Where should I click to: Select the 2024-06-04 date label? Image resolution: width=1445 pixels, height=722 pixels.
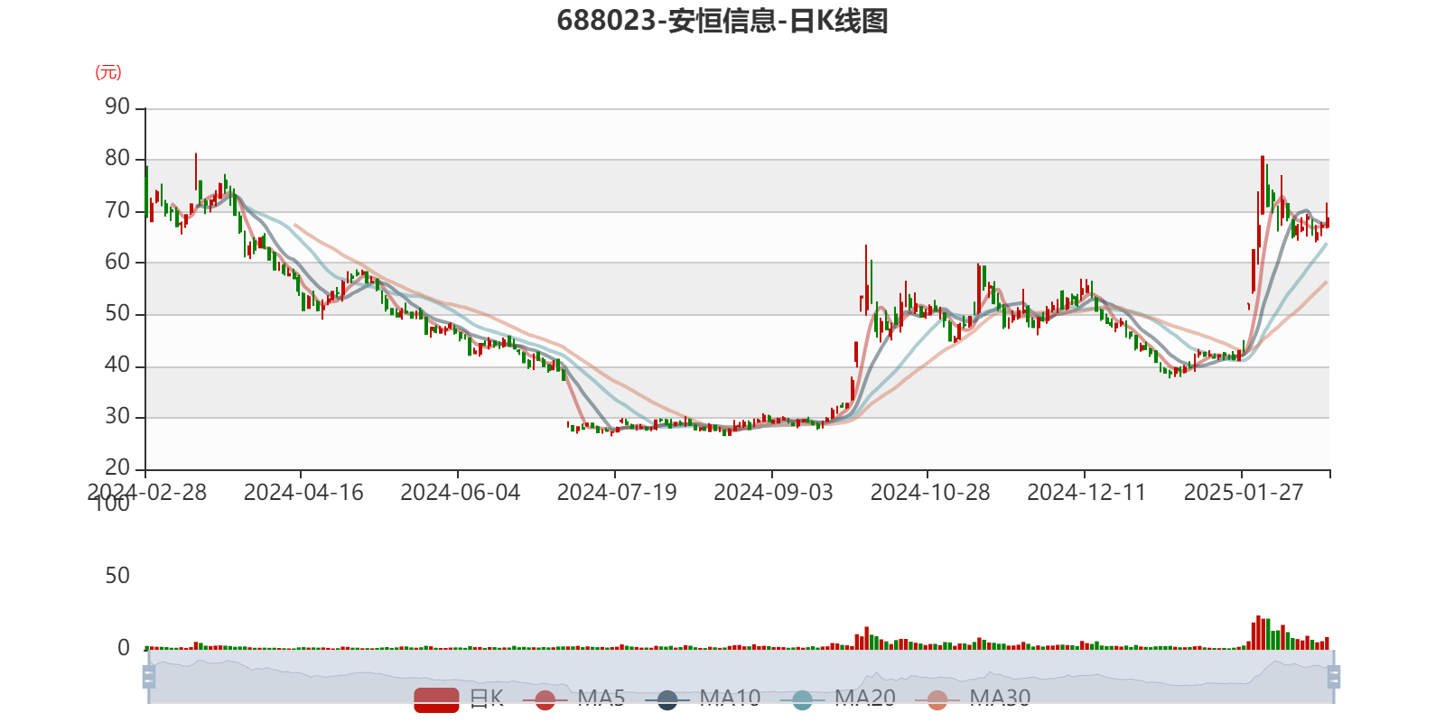click(x=461, y=493)
